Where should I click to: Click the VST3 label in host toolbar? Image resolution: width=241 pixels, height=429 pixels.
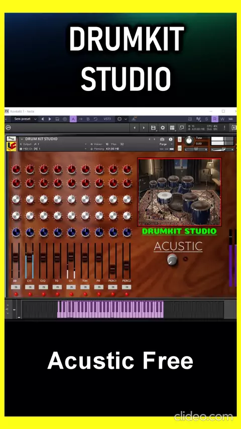pos(107,119)
